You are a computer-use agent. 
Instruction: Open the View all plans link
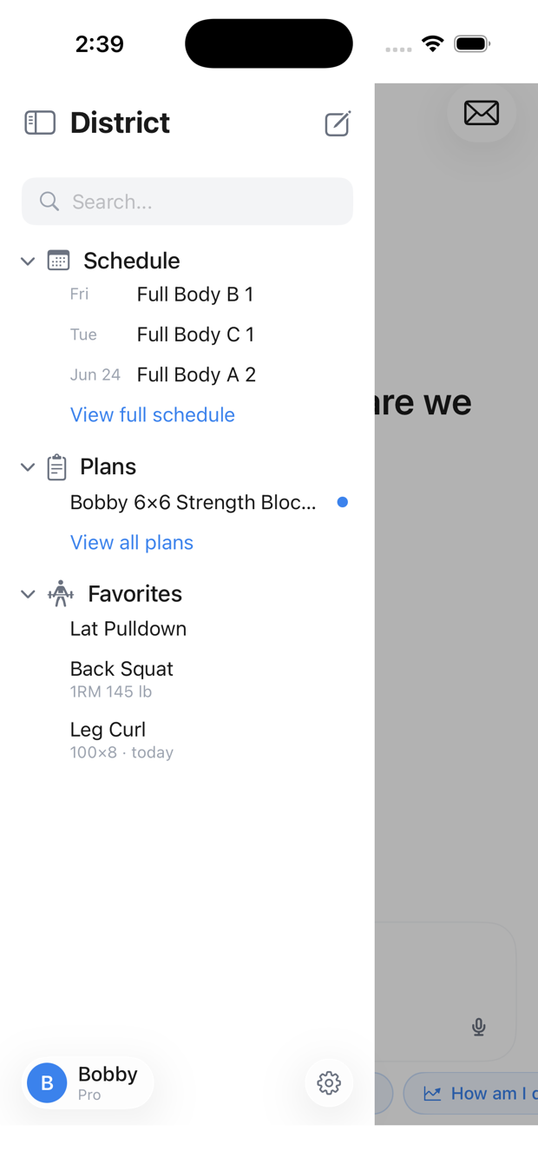[x=132, y=542]
